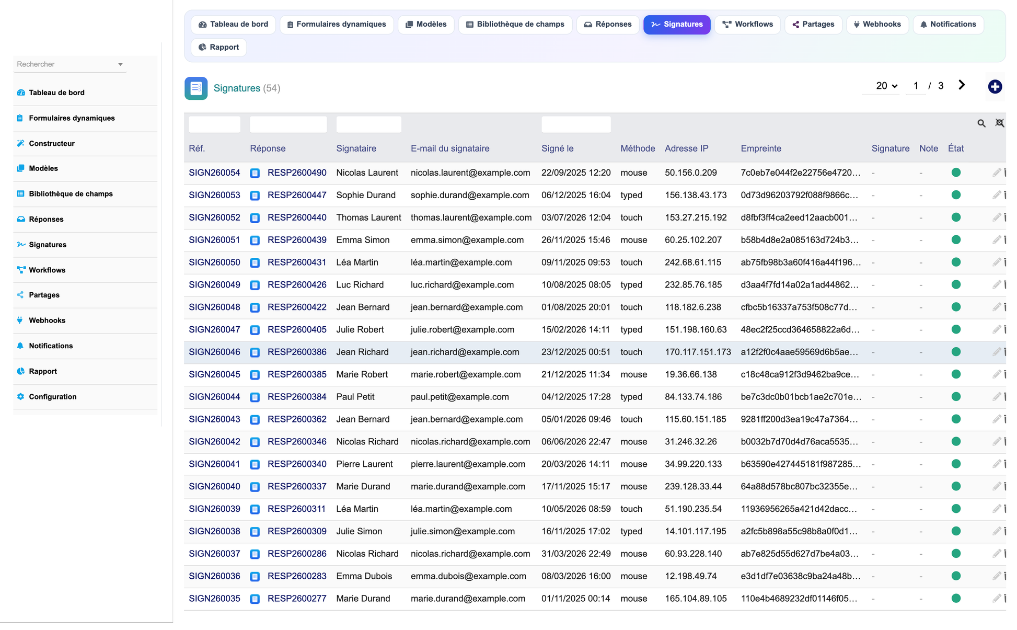The width and height of the screenshot is (1017, 630).
Task: Edit row SIGN260046 with the pencil icon
Action: tap(996, 352)
